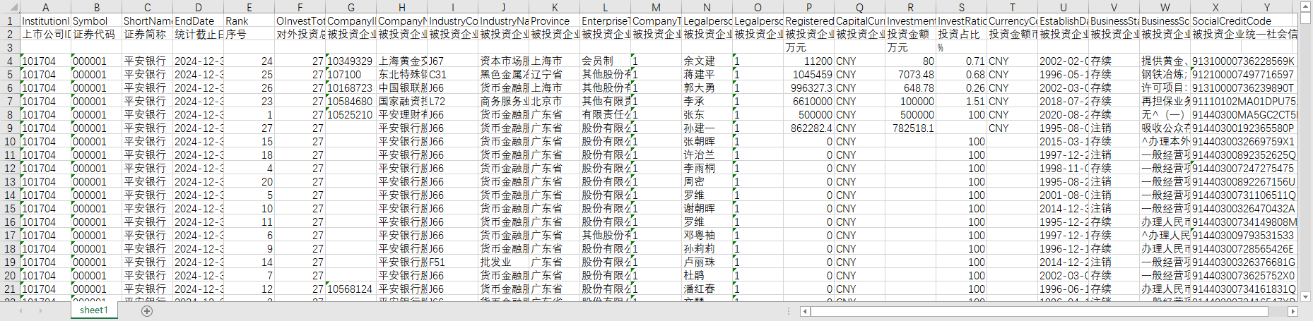Select column D header
Viewport: 1313px width, 321px height.
point(198,7)
